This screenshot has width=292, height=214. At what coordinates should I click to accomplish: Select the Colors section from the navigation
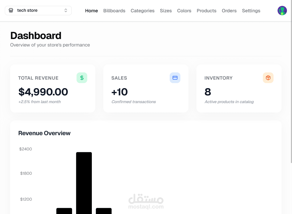click(184, 11)
